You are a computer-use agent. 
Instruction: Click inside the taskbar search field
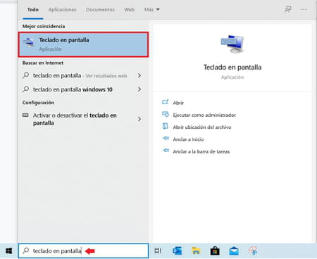point(83,251)
